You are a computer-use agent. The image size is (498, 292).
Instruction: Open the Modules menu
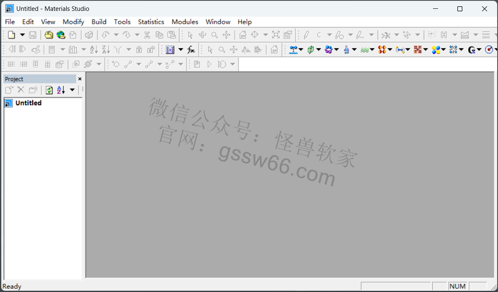(x=185, y=22)
